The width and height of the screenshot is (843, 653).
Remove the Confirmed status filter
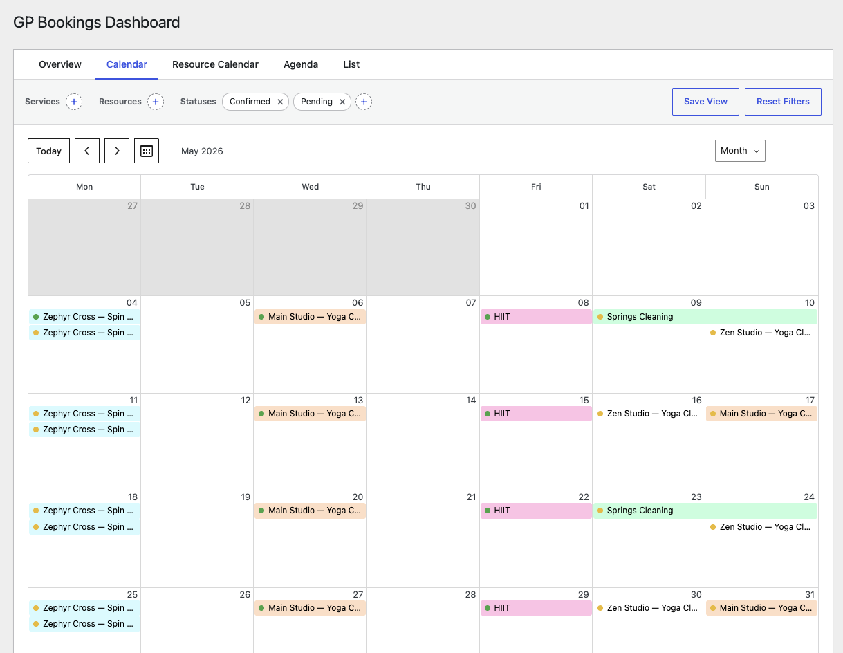[x=280, y=102]
